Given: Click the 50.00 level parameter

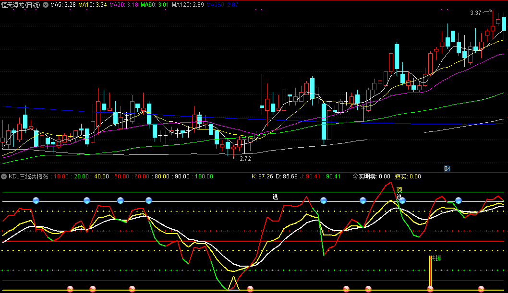Looking at the screenshot, I should point(122,176).
